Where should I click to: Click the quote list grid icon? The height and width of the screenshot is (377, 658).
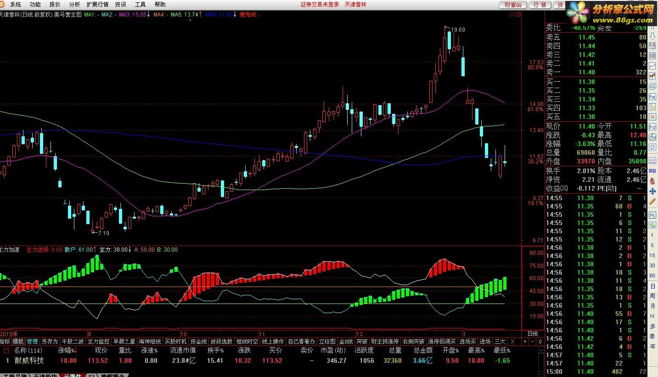tap(652, 56)
